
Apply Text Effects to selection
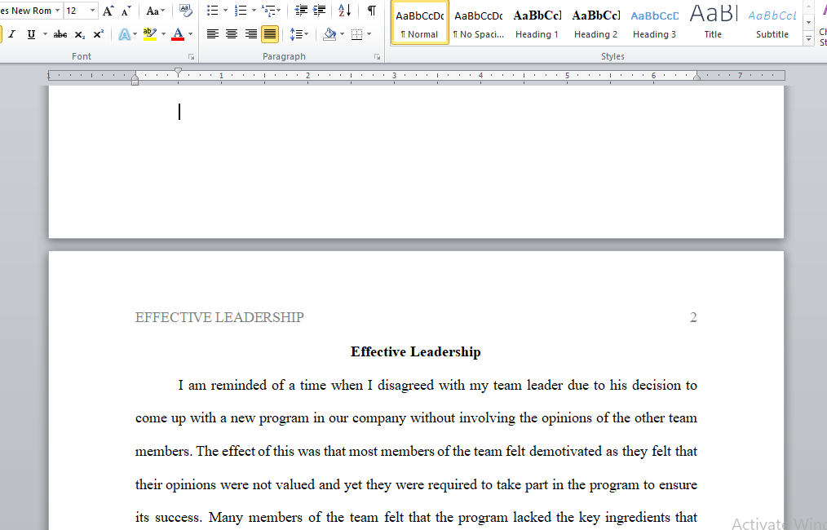125,34
